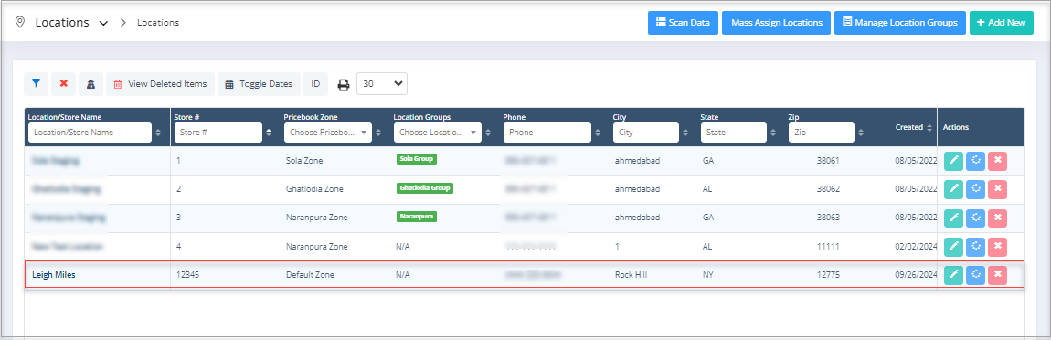Click the 02/02/2024 created date

pos(916,246)
